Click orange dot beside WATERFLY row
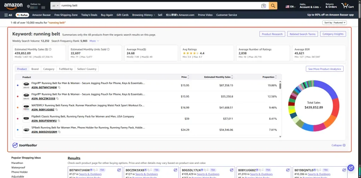The width and height of the screenshot is (361, 178). [18, 107]
